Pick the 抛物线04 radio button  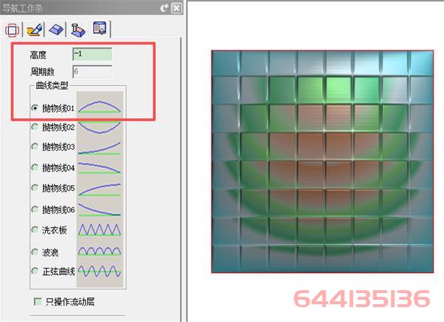pos(35,167)
